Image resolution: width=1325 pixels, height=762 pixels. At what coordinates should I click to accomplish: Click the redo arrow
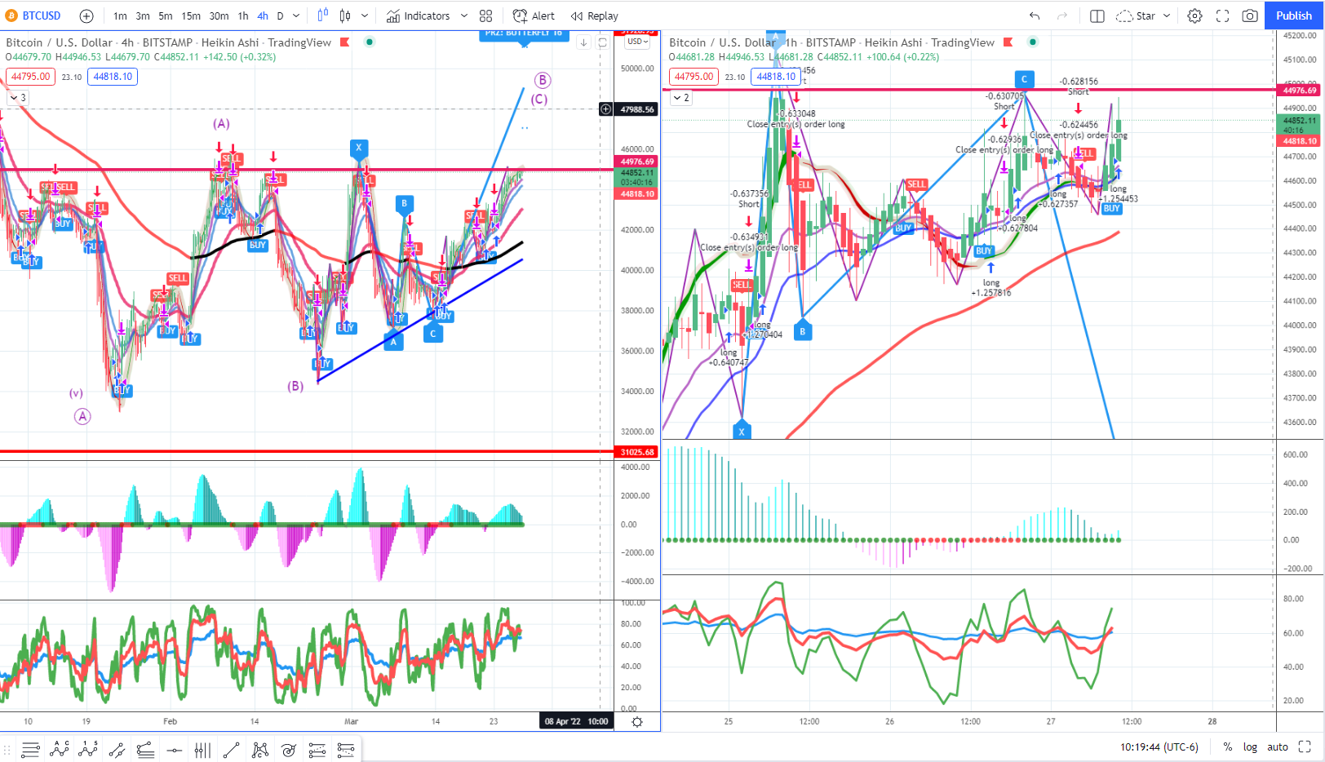pos(1062,16)
